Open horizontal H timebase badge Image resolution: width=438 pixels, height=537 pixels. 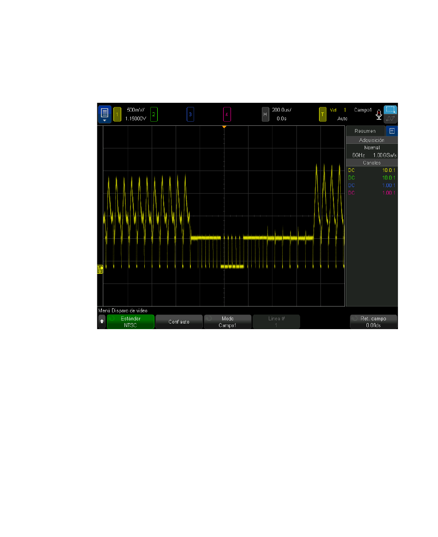pyautogui.click(x=265, y=114)
